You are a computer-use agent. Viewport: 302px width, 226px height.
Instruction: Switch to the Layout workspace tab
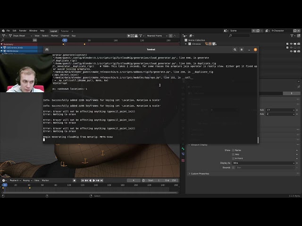point(54,31)
